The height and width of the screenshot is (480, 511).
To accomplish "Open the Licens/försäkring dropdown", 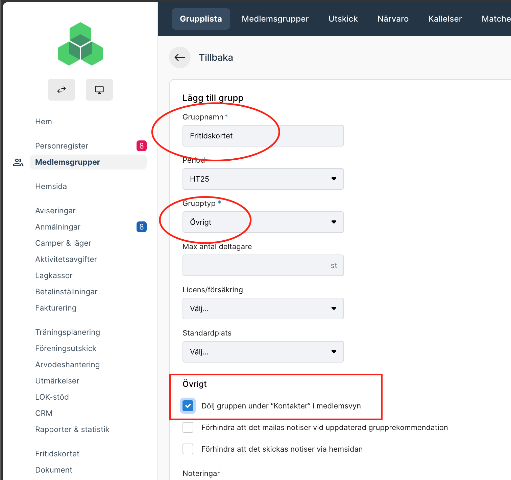I will (x=263, y=309).
